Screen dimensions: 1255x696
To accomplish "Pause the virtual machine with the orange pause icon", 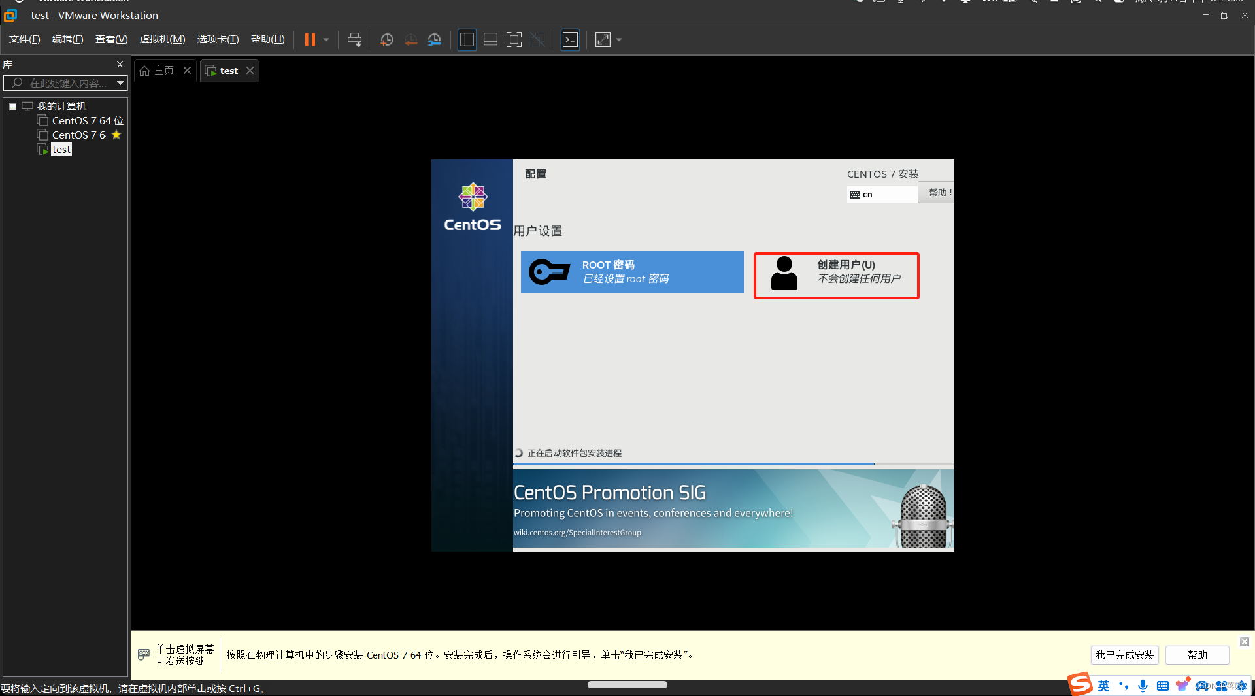I will pos(310,40).
